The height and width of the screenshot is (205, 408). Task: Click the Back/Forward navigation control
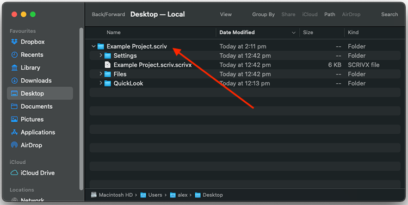(108, 15)
